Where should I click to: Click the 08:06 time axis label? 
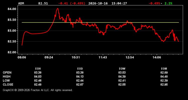[x=22, y=57]
